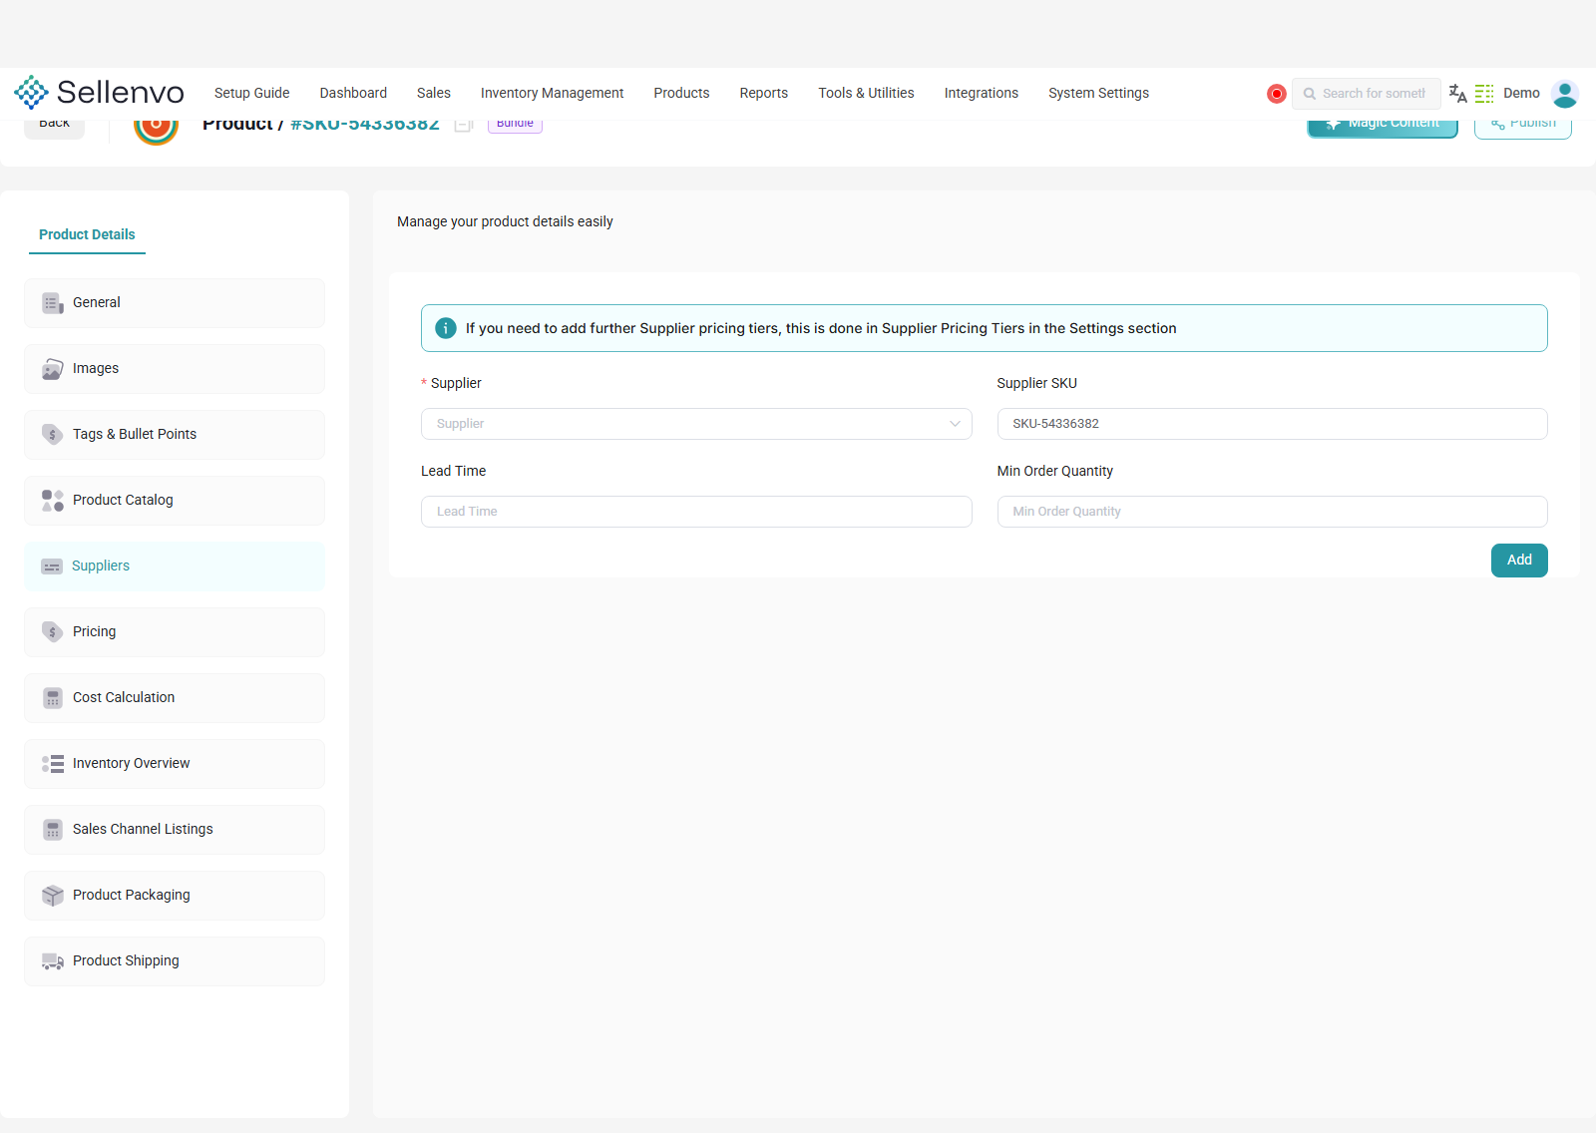
Task: Open Cost Calculation section
Action: pyautogui.click(x=175, y=698)
